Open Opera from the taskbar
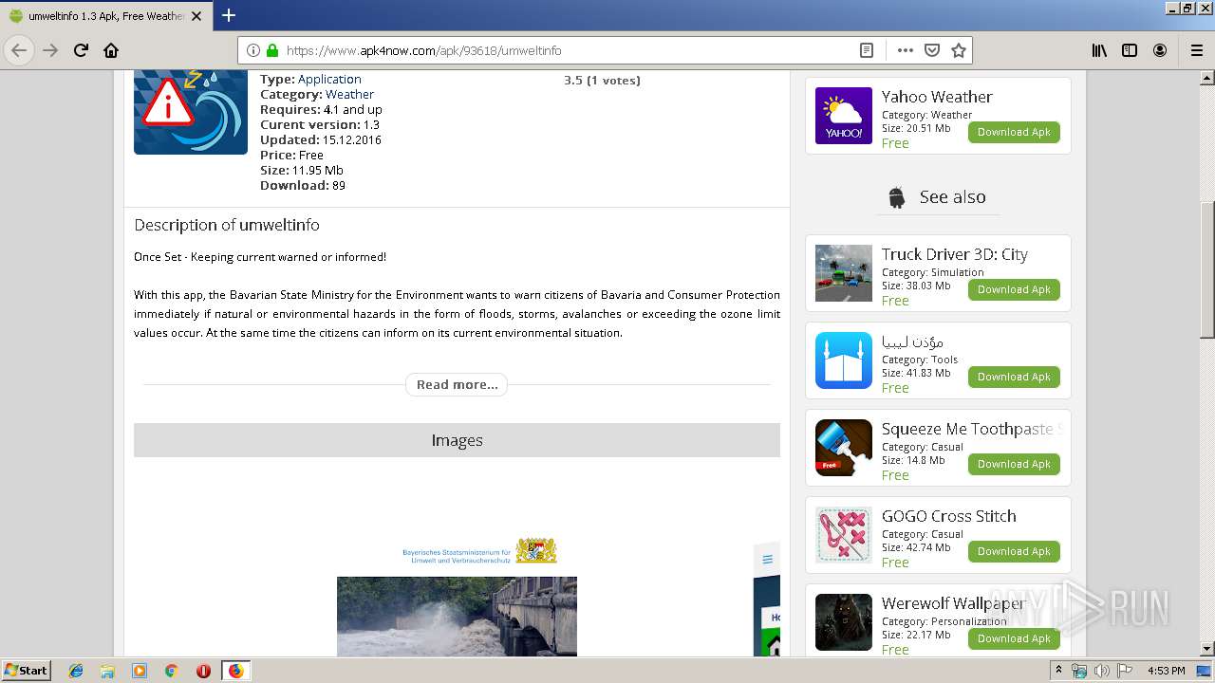The image size is (1215, 683). [203, 671]
